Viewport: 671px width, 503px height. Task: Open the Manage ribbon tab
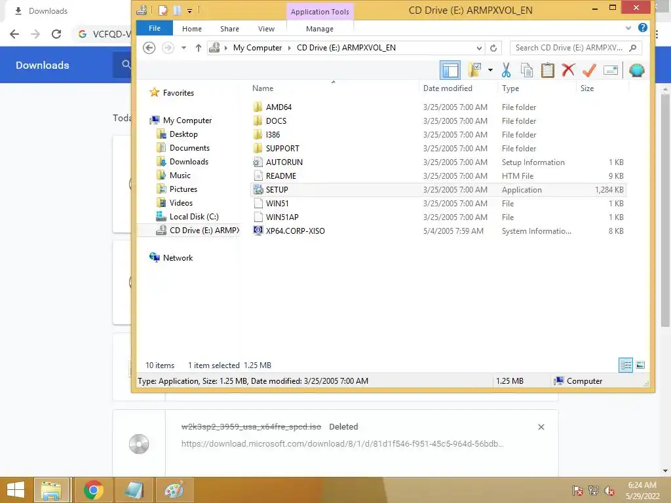tap(320, 29)
